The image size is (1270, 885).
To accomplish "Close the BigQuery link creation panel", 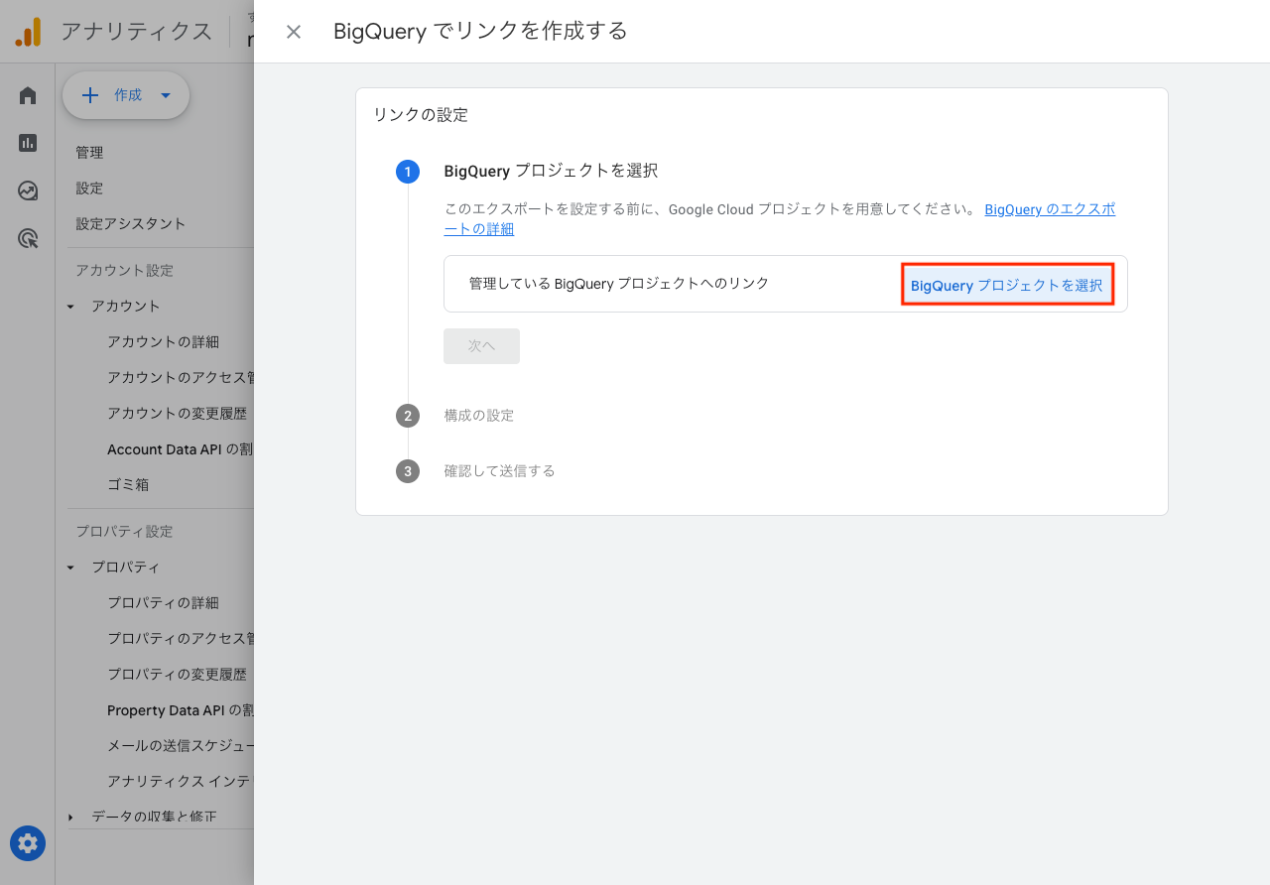I will click(x=294, y=32).
